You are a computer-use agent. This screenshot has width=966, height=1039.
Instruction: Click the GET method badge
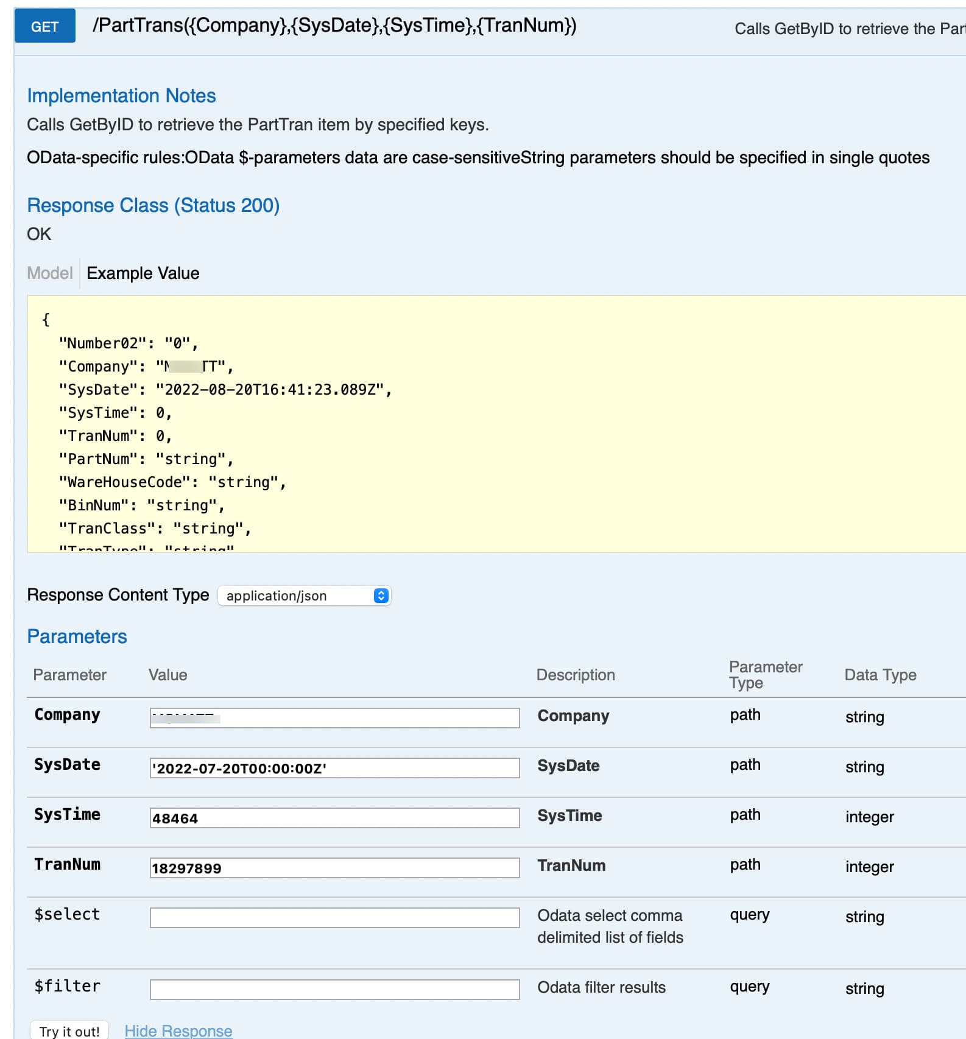point(45,26)
